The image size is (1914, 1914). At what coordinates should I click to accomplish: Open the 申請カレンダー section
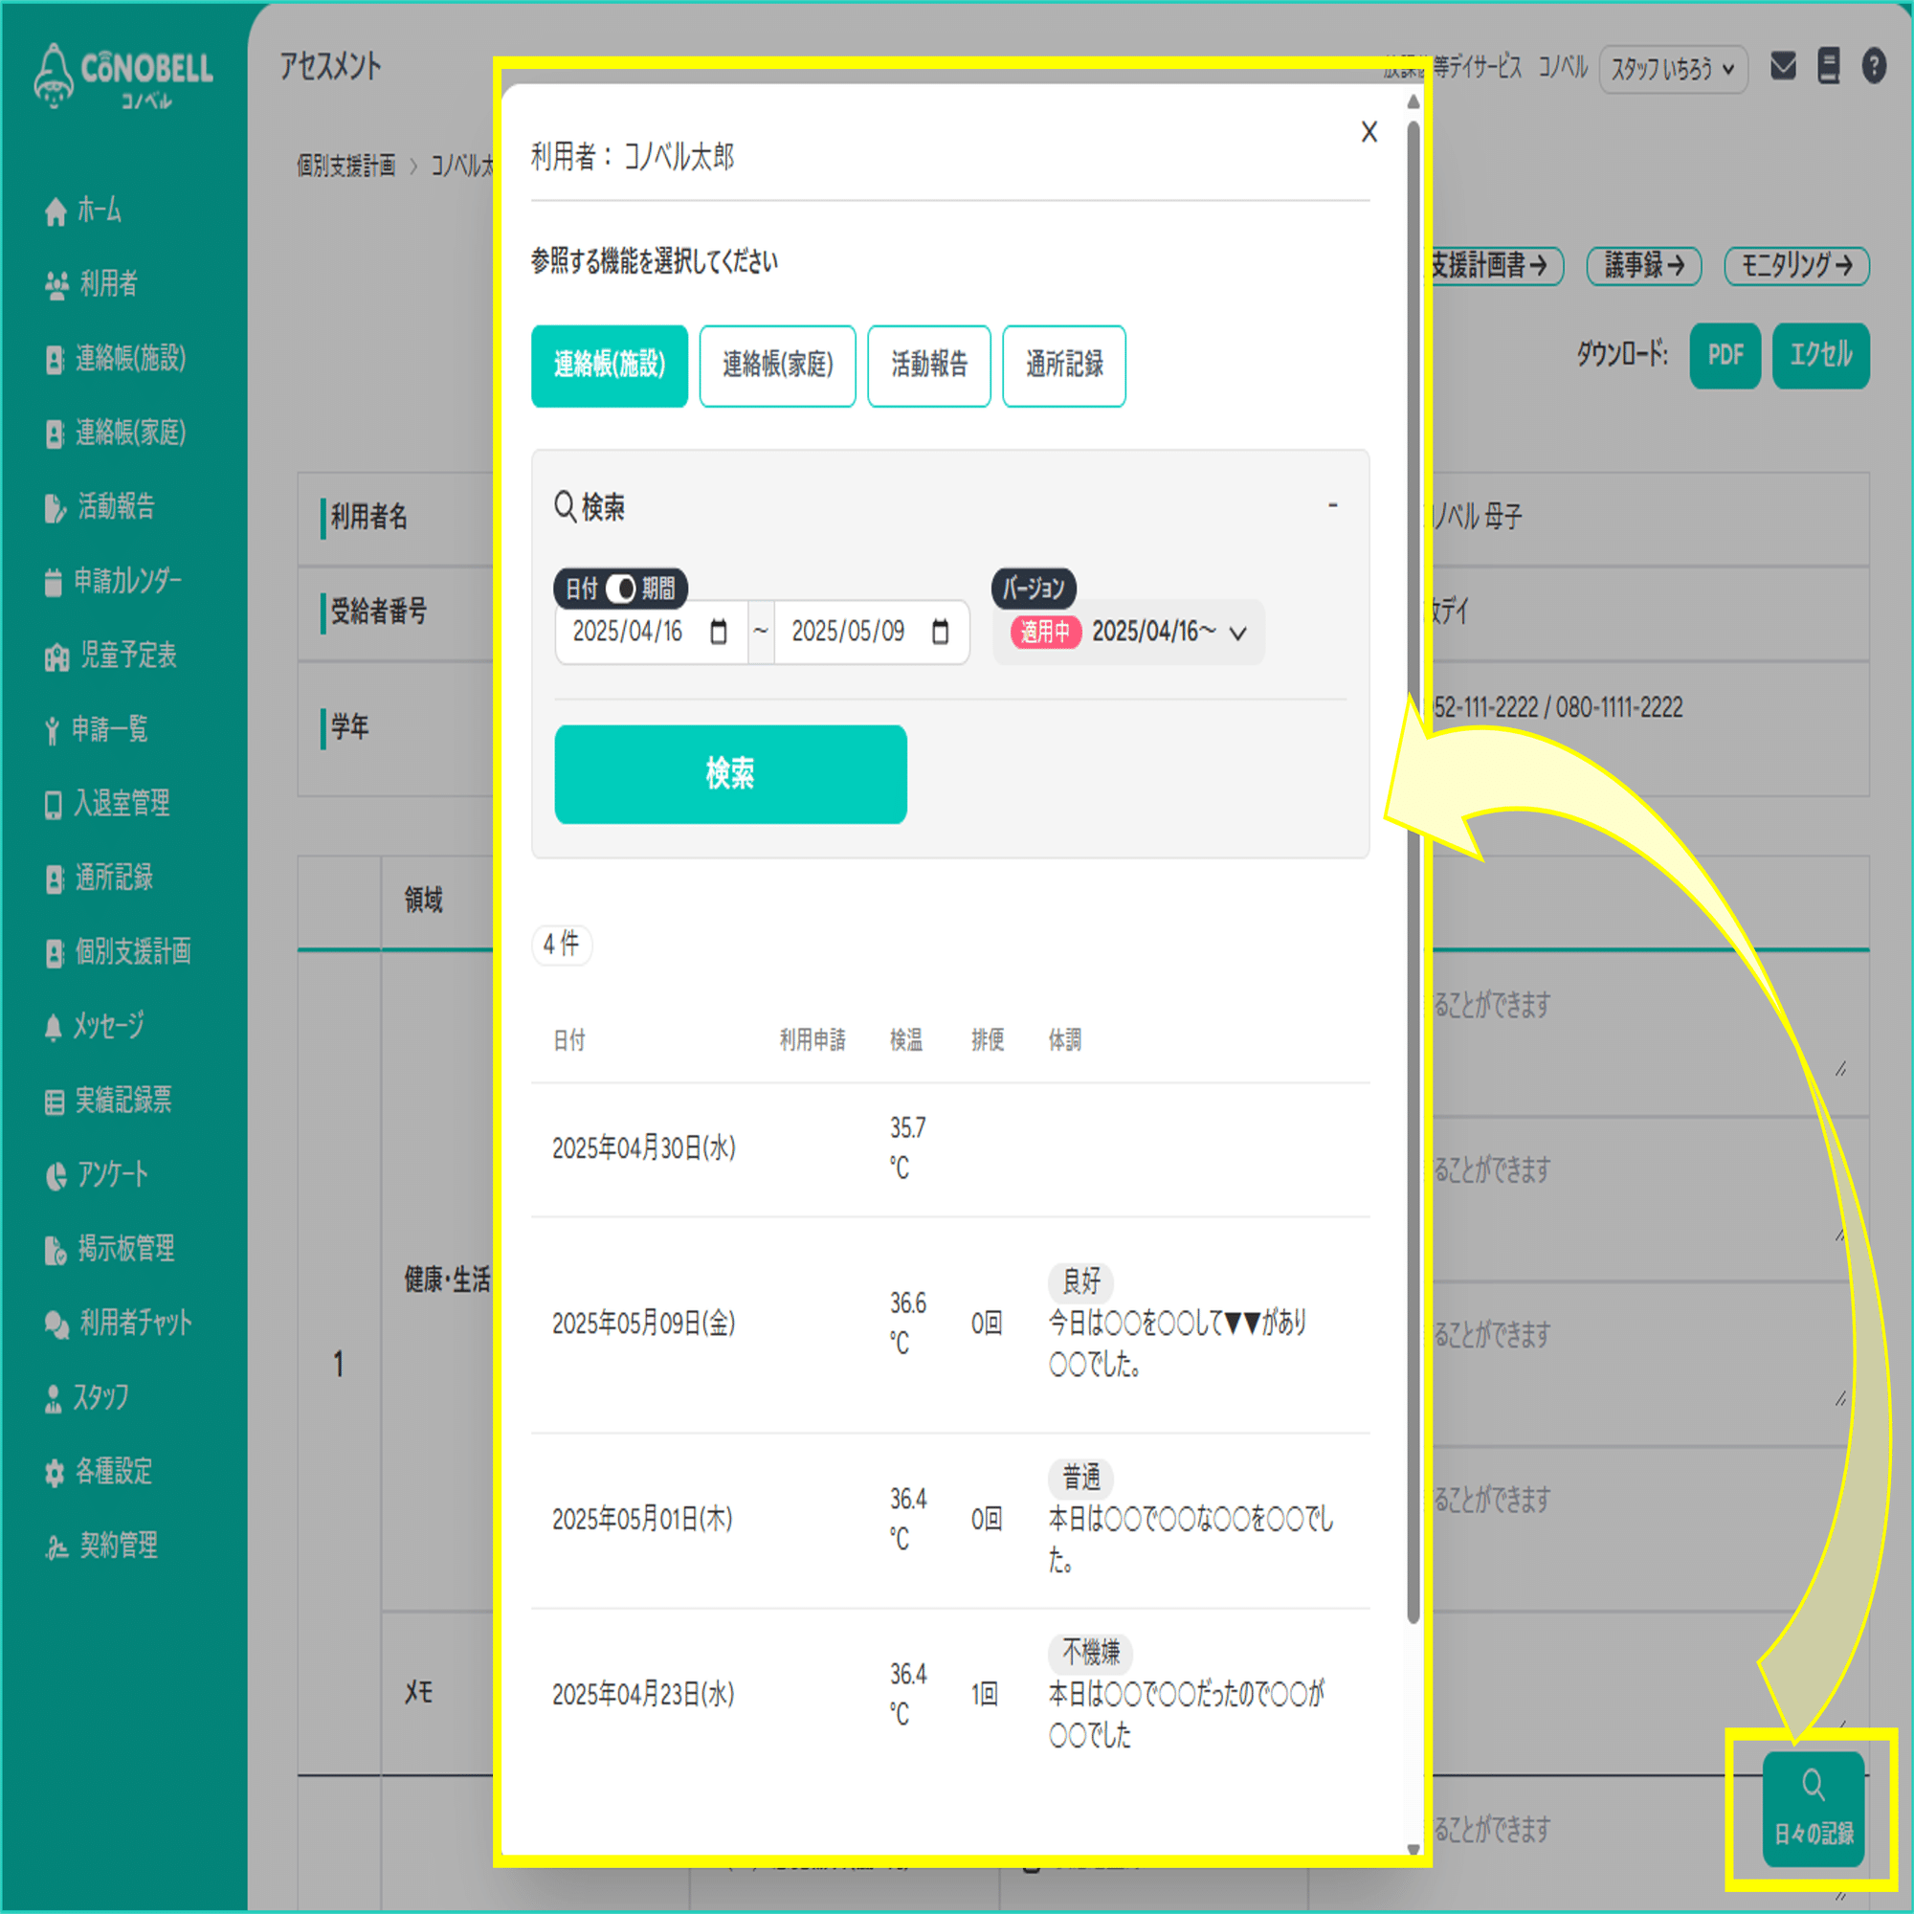(x=129, y=582)
